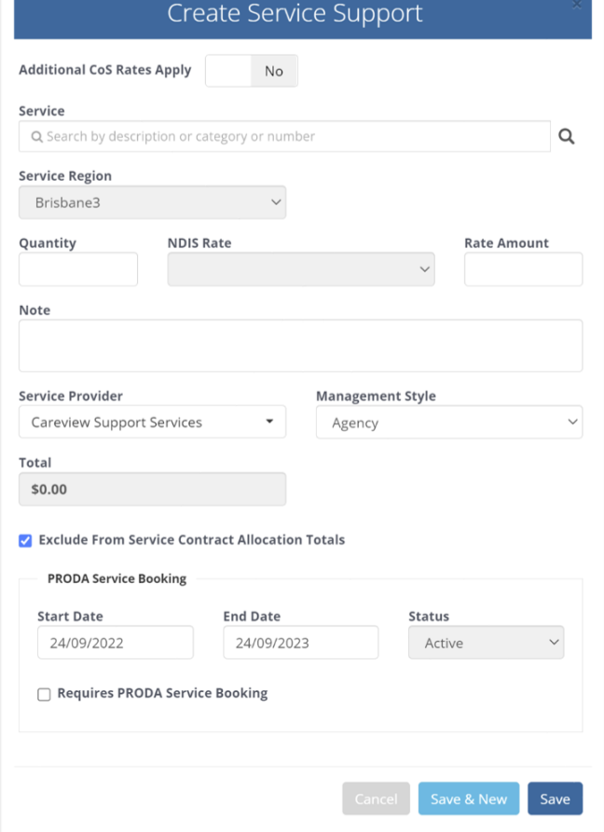
Task: Click inside the Note text area
Action: pos(300,346)
